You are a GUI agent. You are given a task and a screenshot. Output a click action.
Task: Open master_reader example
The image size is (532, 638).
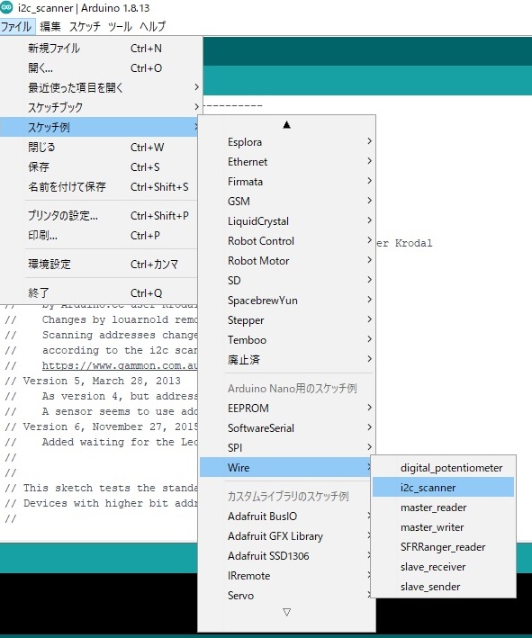click(x=443, y=508)
